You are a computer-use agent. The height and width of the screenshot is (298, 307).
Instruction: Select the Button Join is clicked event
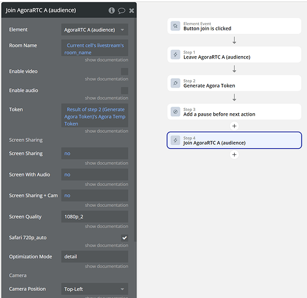click(234, 26)
